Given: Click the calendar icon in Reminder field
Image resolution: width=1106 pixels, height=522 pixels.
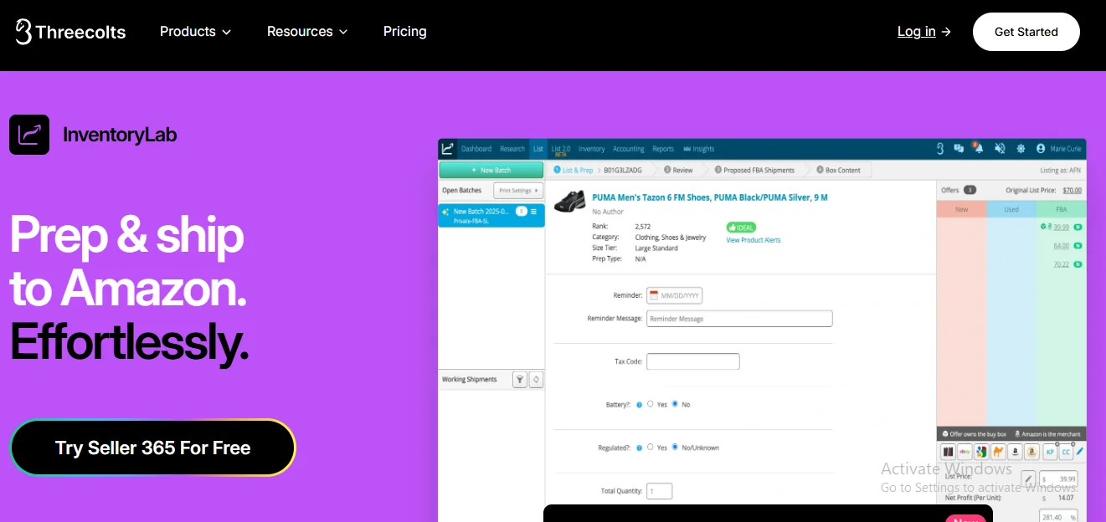Looking at the screenshot, I should click(x=654, y=295).
